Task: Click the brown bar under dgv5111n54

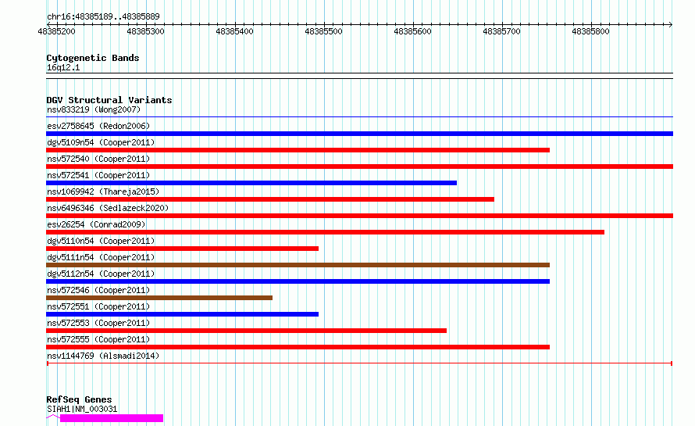Action: 298,265
